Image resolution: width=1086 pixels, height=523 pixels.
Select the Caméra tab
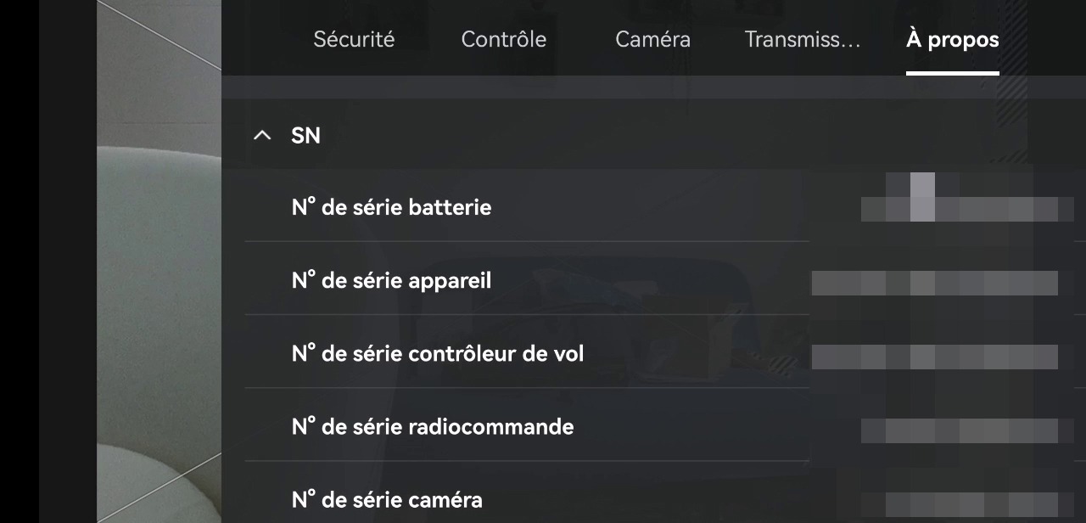click(x=652, y=39)
